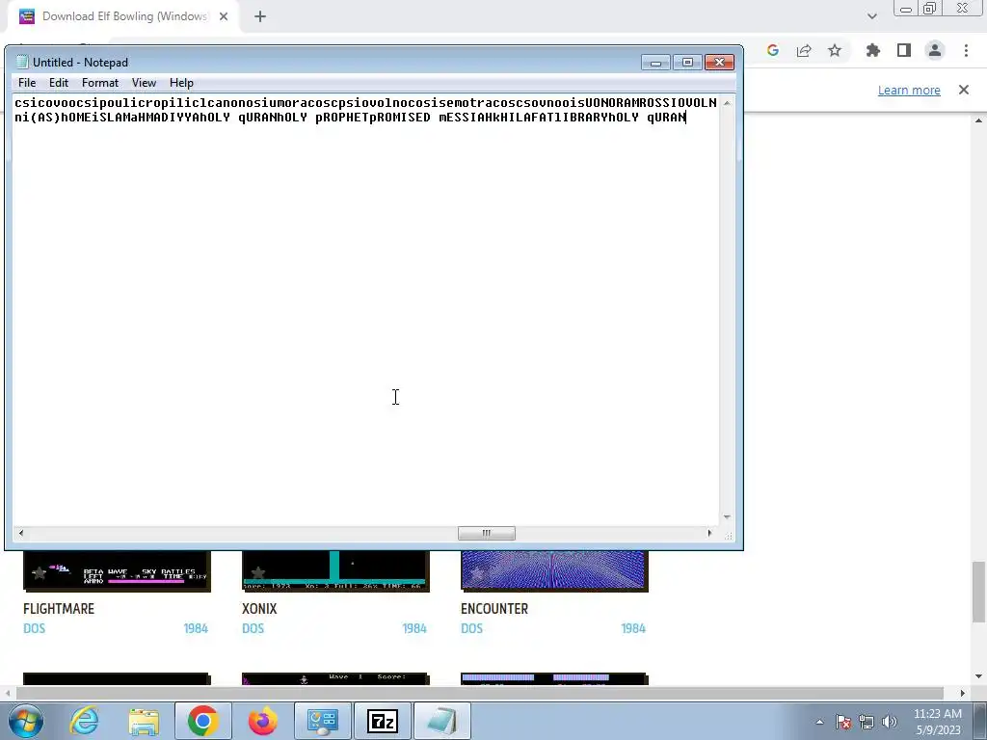Click the FLIGHTMARE title link
Image resolution: width=987 pixels, height=740 pixels.
pyautogui.click(x=59, y=609)
